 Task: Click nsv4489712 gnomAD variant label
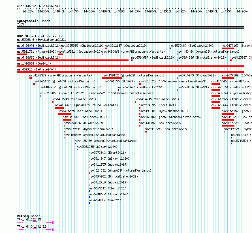pyautogui.click(x=70, y=87)
